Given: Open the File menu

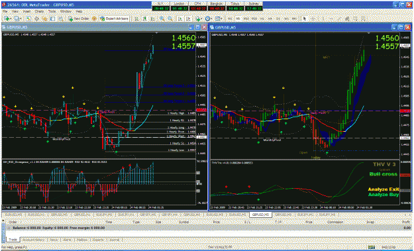Looking at the screenshot, I should 5,12.
